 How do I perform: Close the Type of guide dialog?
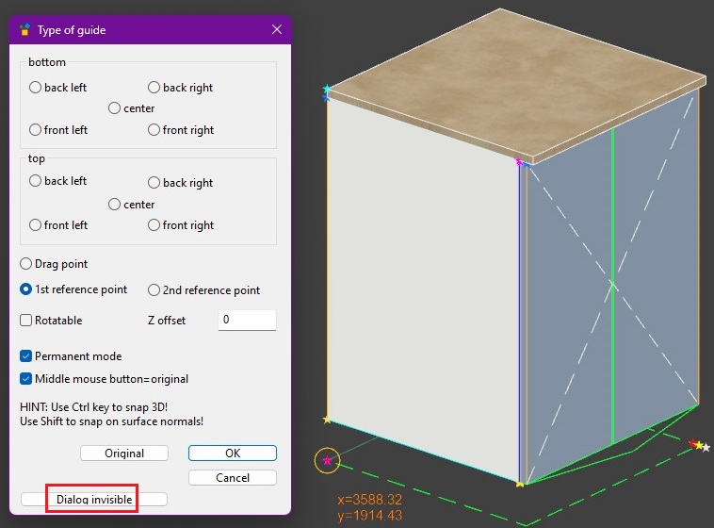(x=276, y=29)
